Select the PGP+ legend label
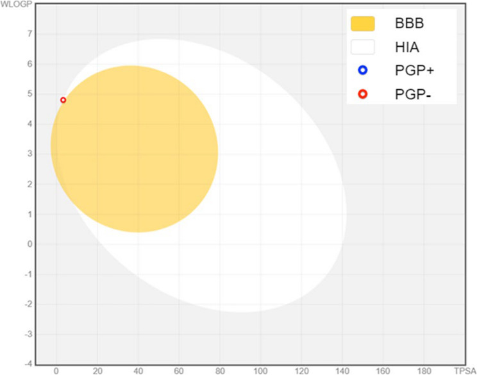The height and width of the screenshot is (375, 477). [414, 71]
